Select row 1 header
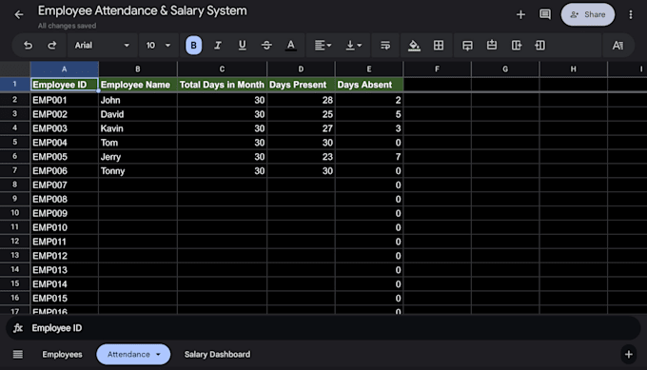The image size is (647, 370). coord(15,84)
